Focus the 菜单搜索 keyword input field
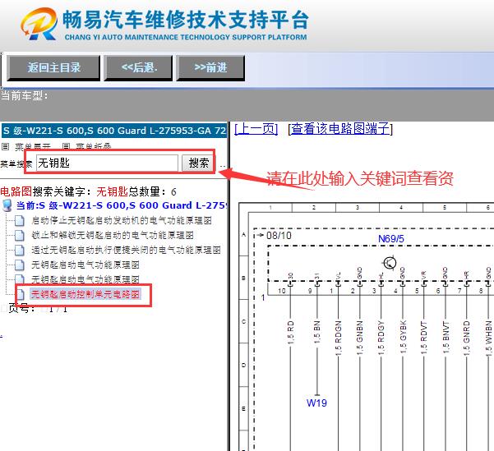Viewport: 494px width, 451px height. (106, 163)
